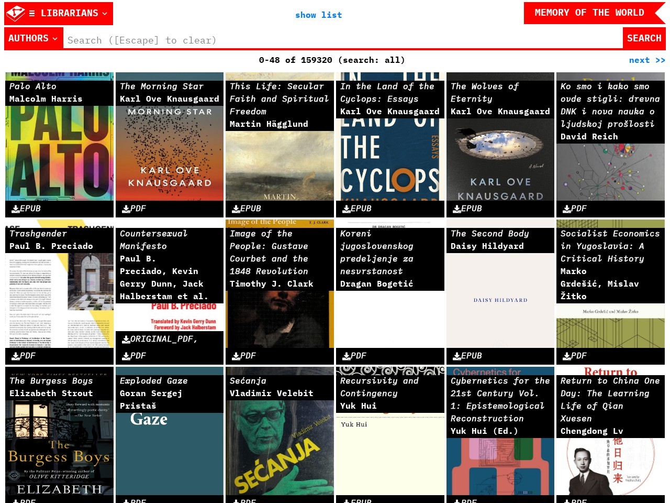This screenshot has height=503, width=670.
Task: Open This Life: Secular Faith title
Action: point(280,99)
